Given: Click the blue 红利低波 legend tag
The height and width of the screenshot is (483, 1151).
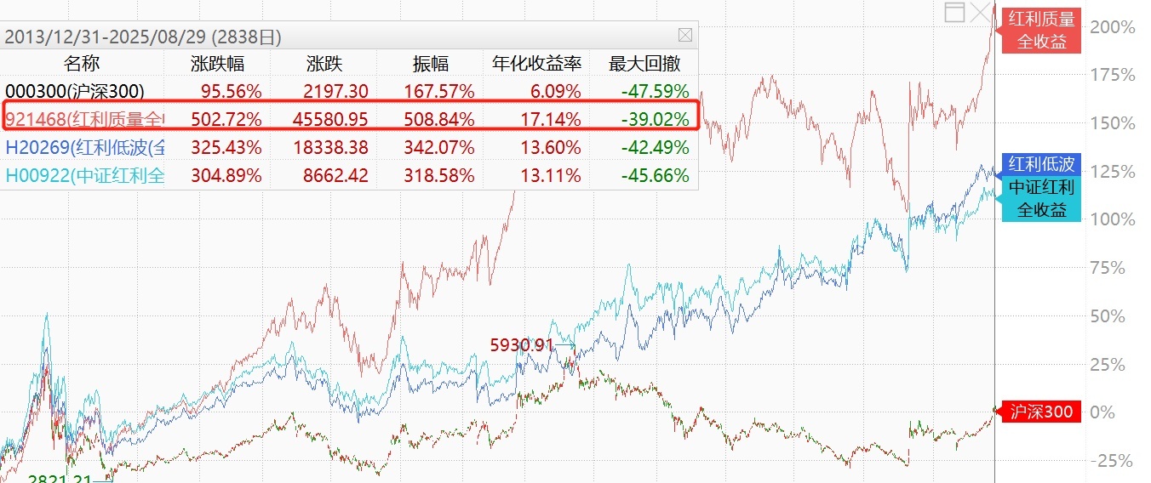Looking at the screenshot, I should point(1040,164).
